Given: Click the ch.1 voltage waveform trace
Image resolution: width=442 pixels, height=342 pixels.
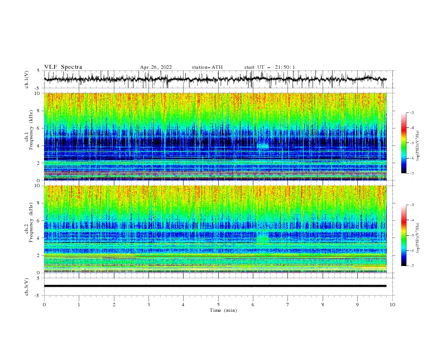Looking at the screenshot, I should [x=215, y=79].
